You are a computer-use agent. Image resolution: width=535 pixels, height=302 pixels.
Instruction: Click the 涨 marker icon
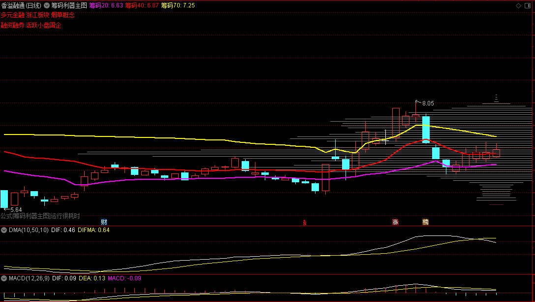pos(395,222)
